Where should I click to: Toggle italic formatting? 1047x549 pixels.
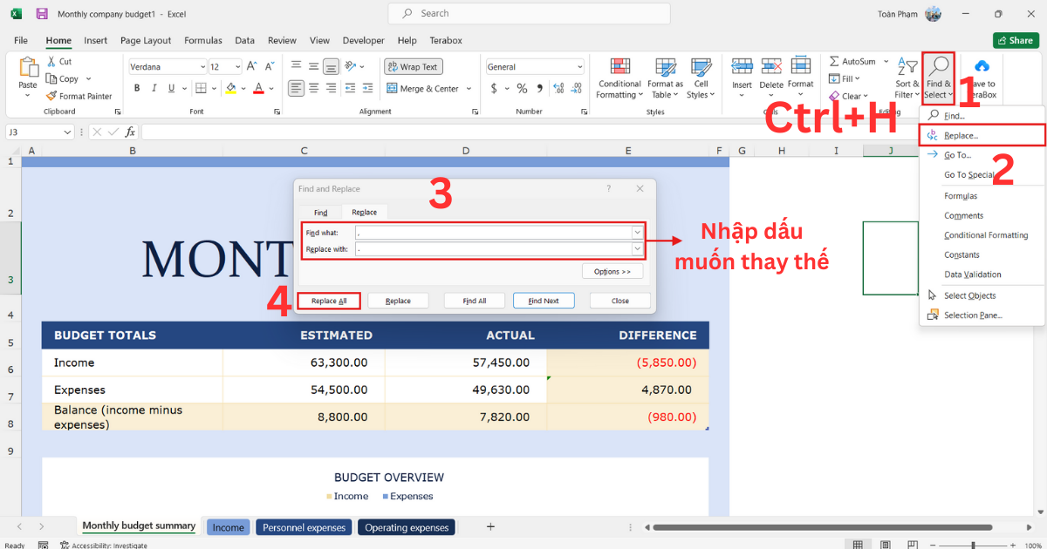pyautogui.click(x=154, y=88)
